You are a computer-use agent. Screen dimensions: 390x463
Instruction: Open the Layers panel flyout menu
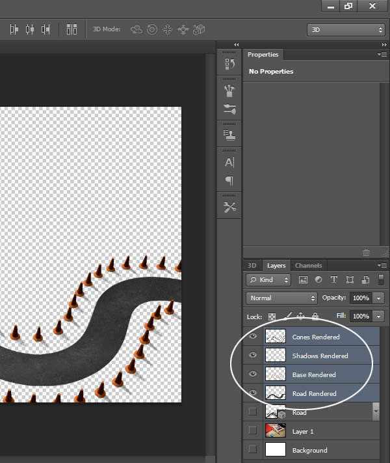click(x=382, y=265)
